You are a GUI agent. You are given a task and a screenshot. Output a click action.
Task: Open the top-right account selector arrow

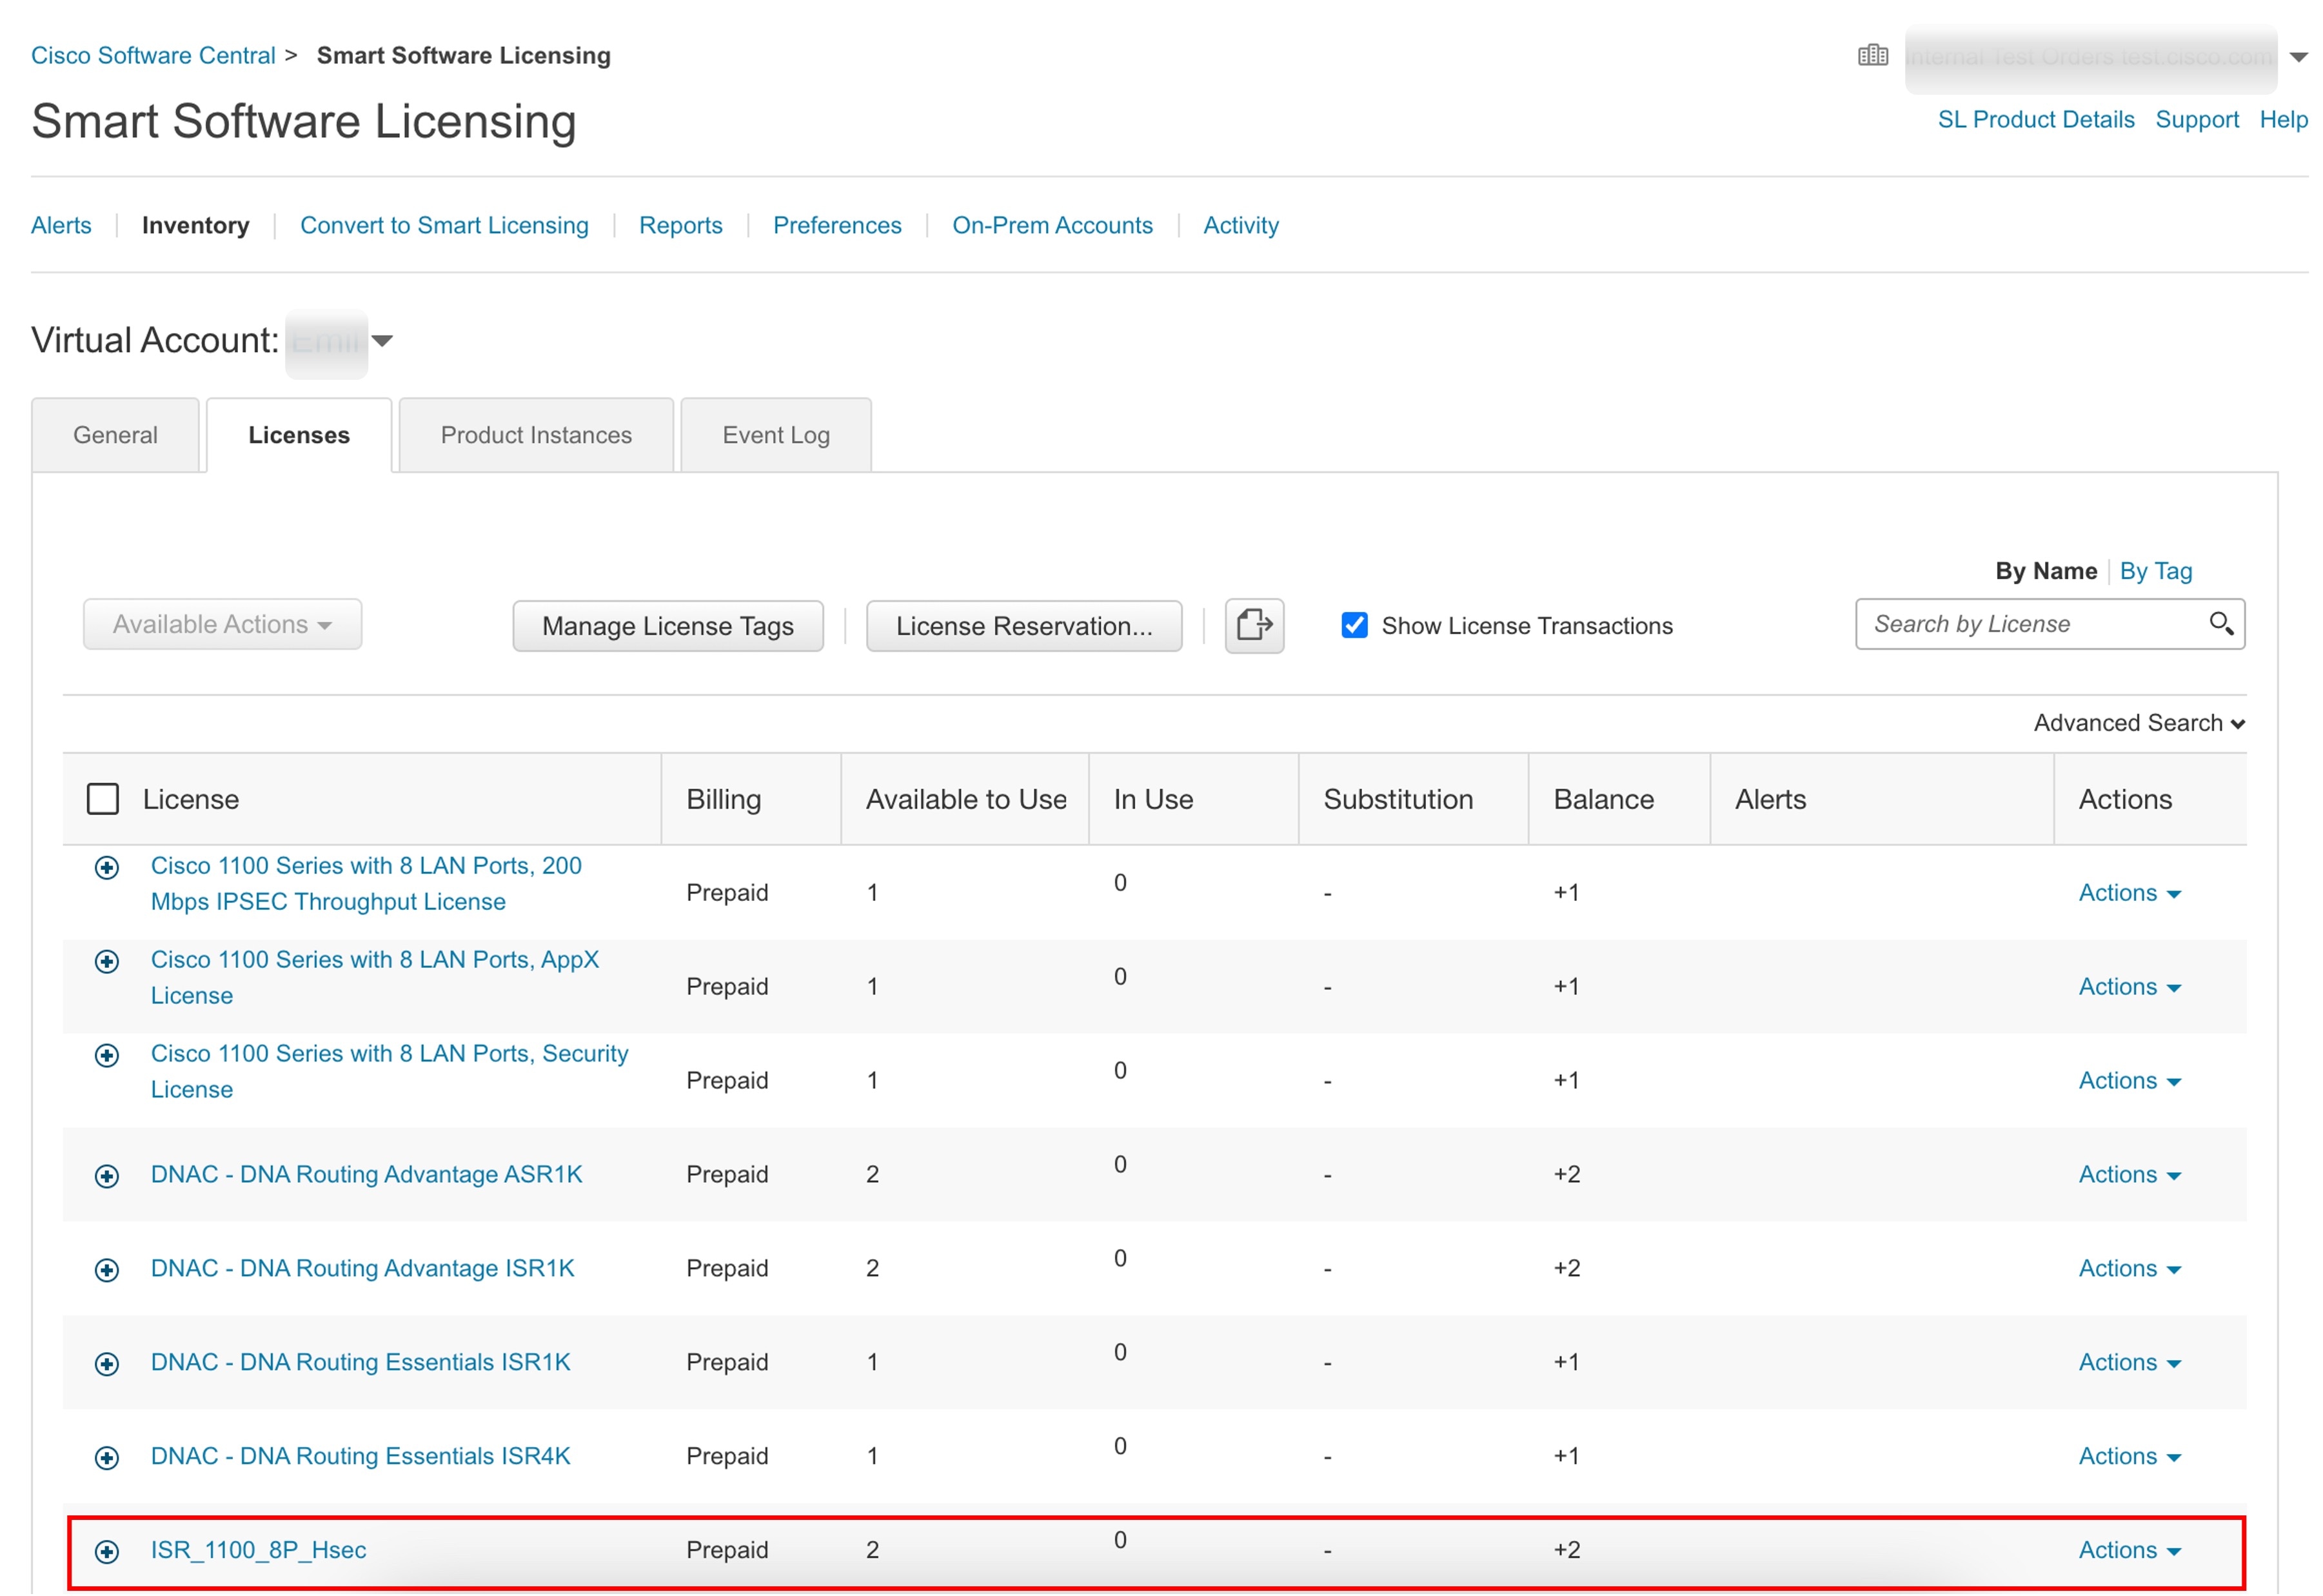pos(2298,57)
